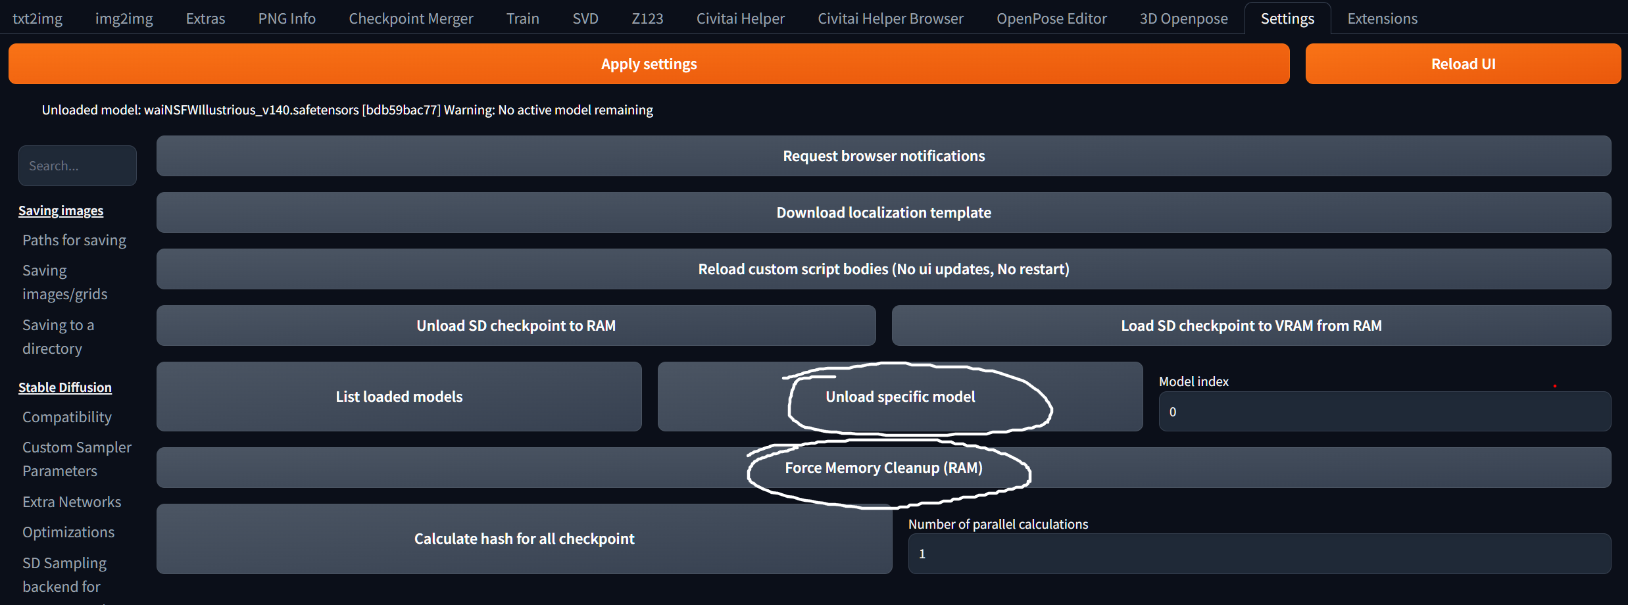
Task: Click the settings Search box
Action: click(x=78, y=166)
